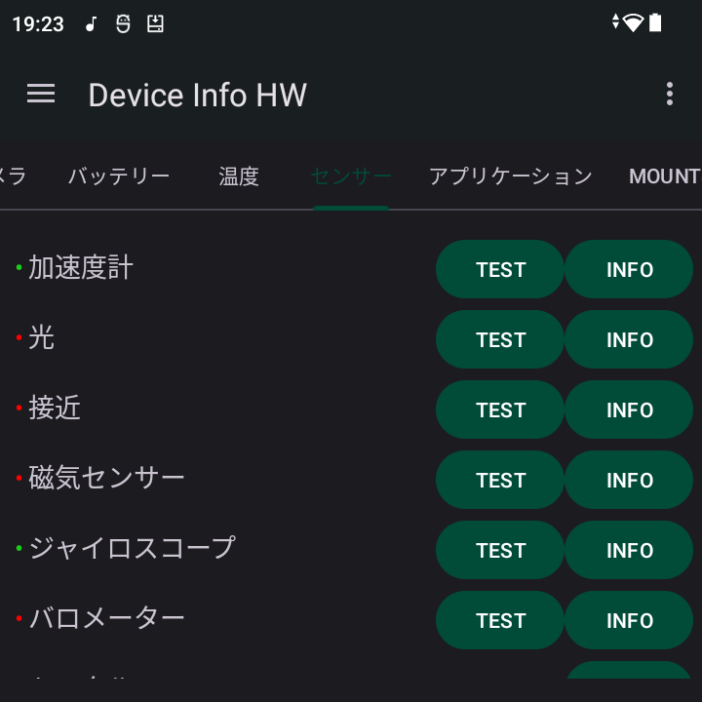This screenshot has width=702, height=702.
Task: View INFO for 接近 sensor
Action: [629, 409]
